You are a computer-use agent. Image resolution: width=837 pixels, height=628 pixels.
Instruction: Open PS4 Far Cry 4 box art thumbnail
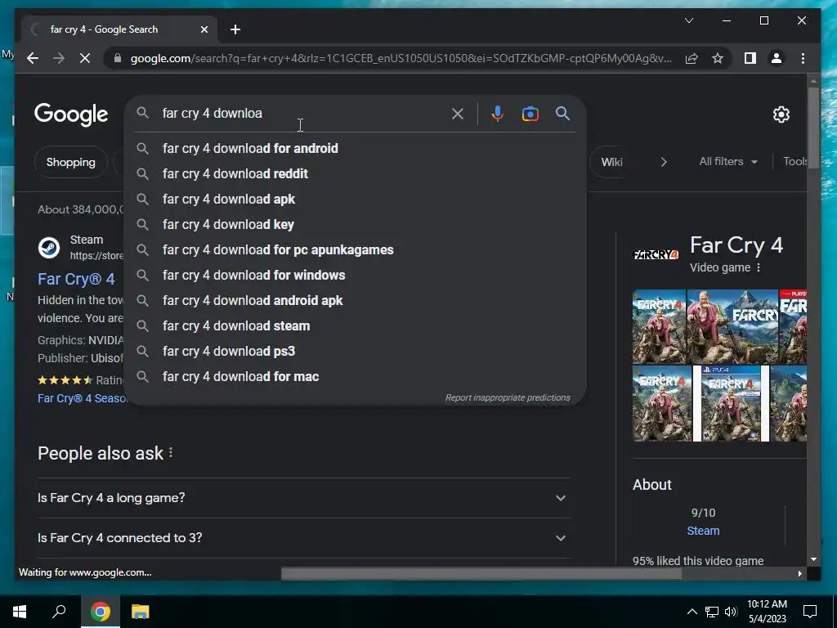pos(731,403)
